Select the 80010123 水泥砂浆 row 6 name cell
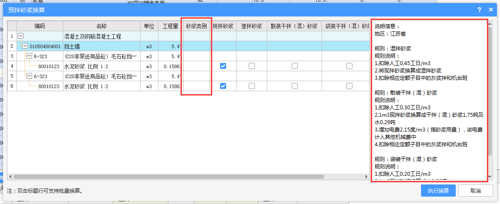This screenshot has width=500, height=204. coord(101,86)
